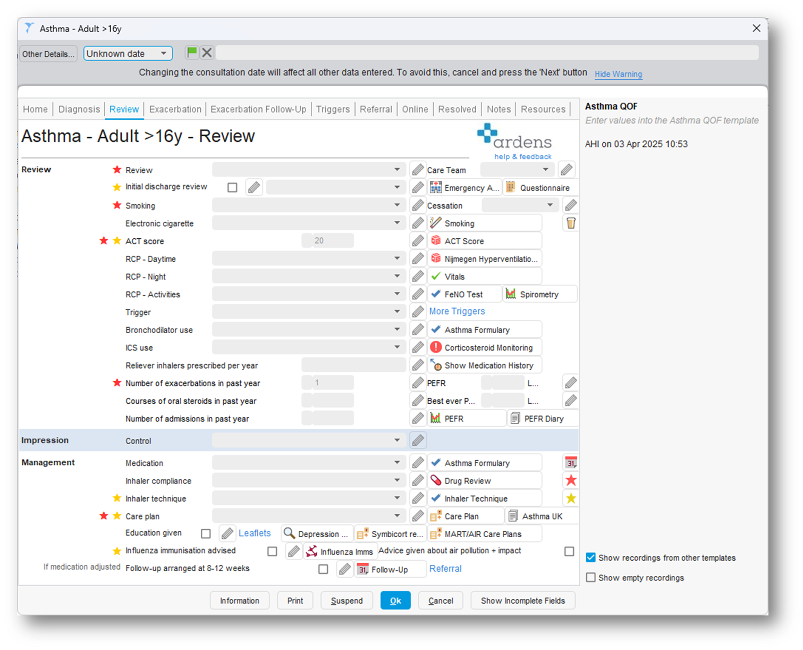The width and height of the screenshot is (803, 650).
Task: Tick the Education given checkbox
Action: (206, 534)
